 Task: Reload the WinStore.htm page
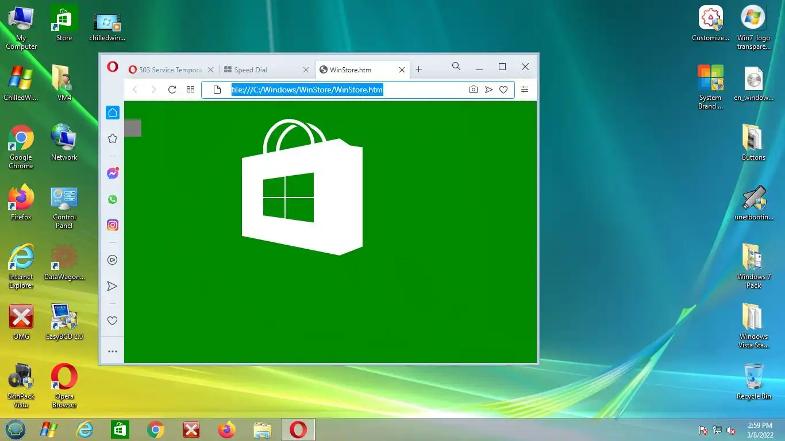172,90
